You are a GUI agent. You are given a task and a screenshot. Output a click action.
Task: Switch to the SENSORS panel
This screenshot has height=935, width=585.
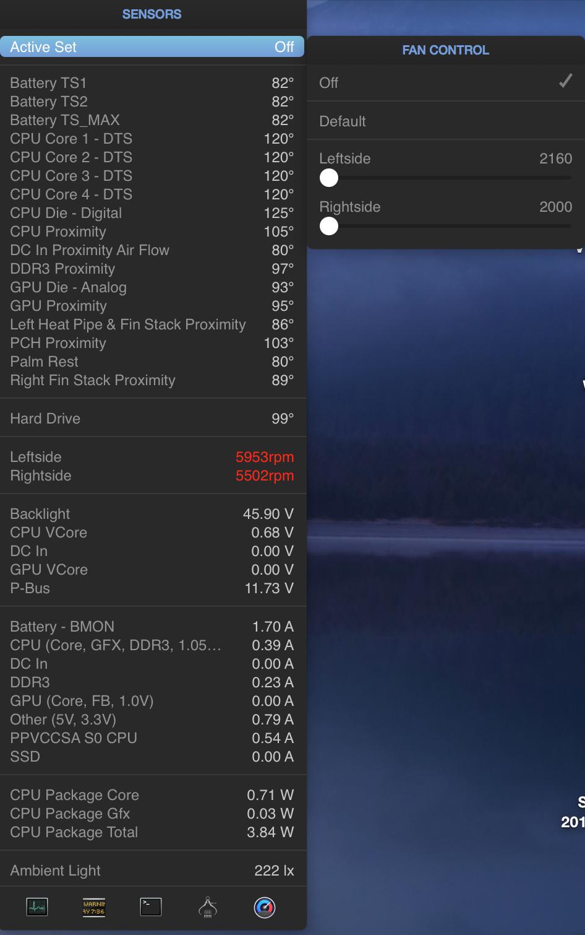[x=152, y=14]
